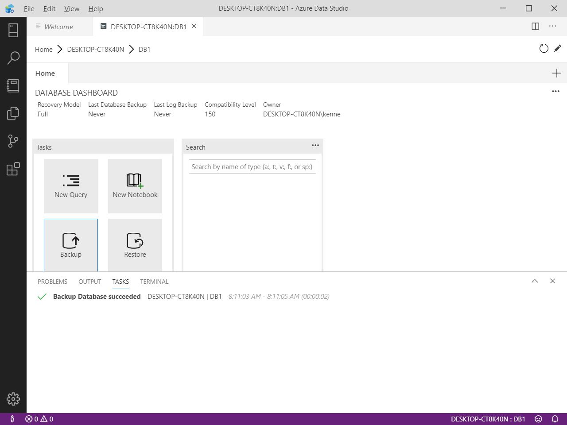Split the editor to the right
The height and width of the screenshot is (425, 567).
click(535, 26)
